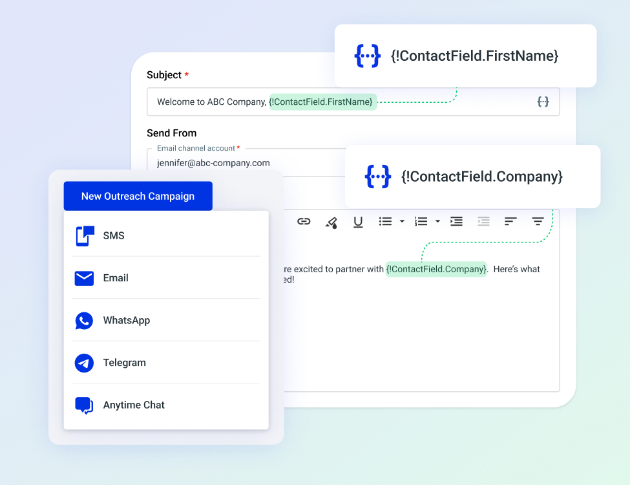Open the bulleted list style dropdown arrow

402,222
